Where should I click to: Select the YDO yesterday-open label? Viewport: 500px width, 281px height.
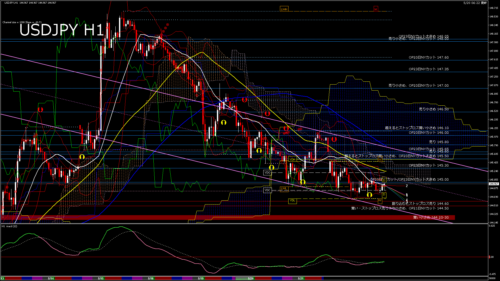click(x=267, y=172)
